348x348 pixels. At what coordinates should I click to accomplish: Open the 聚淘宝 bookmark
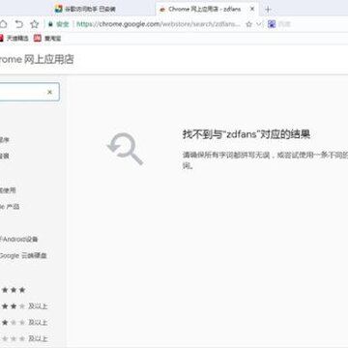(47, 39)
